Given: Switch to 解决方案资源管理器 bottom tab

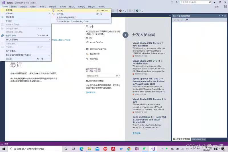Looking at the screenshot, I should pos(182,139).
